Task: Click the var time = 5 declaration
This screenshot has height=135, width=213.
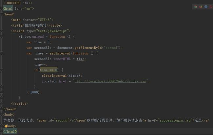Action: pyautogui.click(x=39, y=42)
